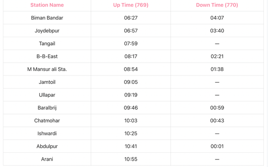Select the Biman Bandar station cell
The height and width of the screenshot is (167, 268).
(x=47, y=18)
